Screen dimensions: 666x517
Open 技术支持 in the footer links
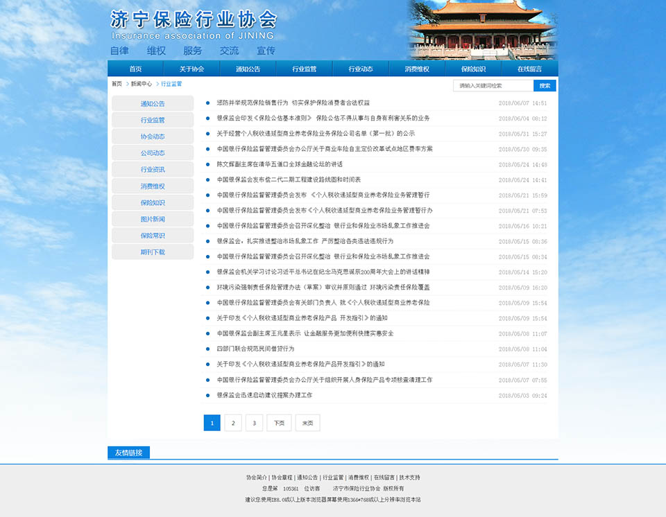409,477
